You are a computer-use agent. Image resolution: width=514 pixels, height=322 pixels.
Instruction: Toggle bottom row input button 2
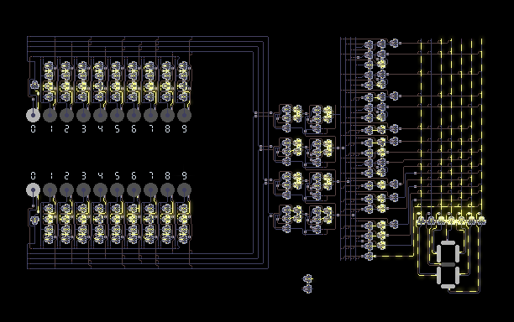click(x=67, y=190)
